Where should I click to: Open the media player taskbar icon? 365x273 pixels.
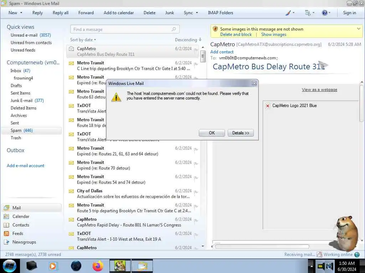pos(53,266)
